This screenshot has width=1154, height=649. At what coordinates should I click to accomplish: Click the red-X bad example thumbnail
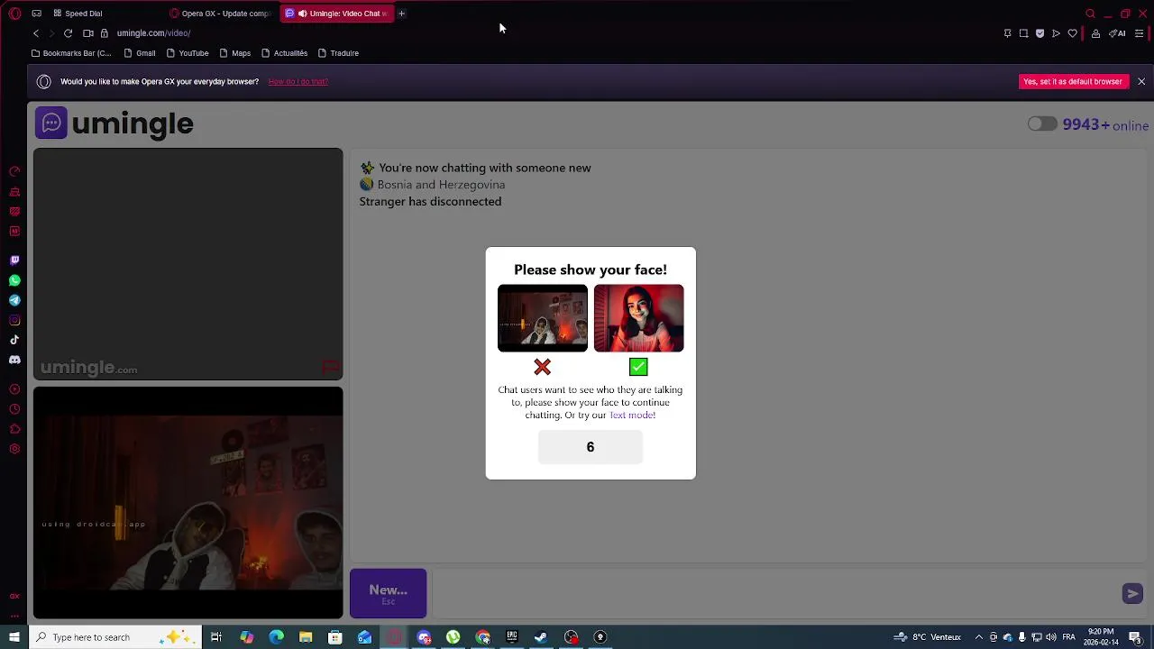tap(543, 318)
